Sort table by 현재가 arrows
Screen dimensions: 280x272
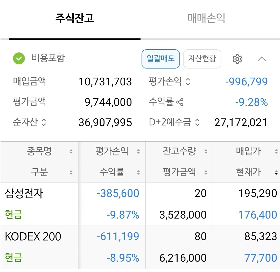point(276,173)
